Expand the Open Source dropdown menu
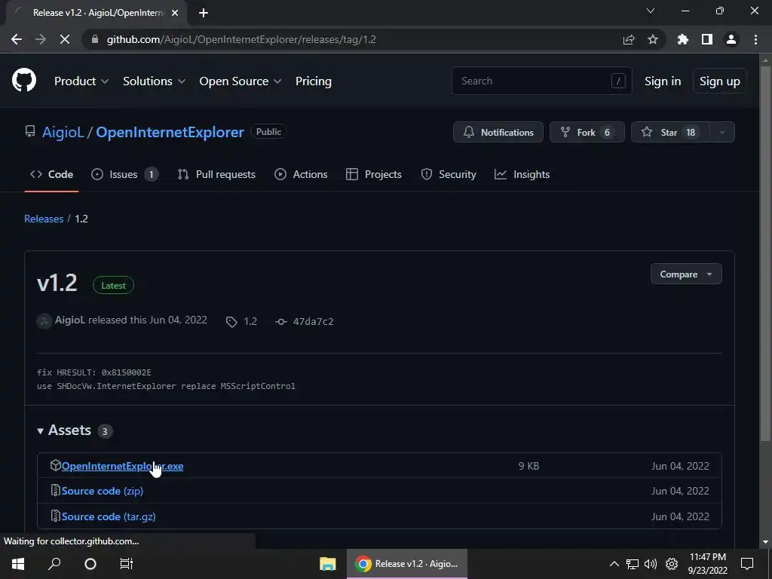The height and width of the screenshot is (579, 772). 240,81
